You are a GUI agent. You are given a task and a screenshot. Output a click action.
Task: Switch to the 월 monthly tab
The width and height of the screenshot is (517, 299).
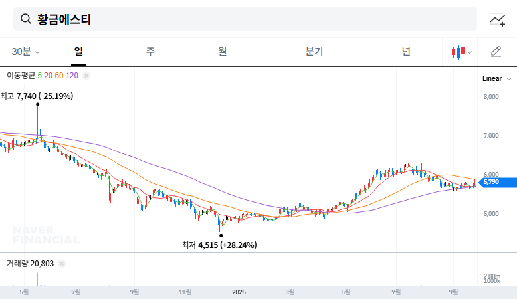point(222,51)
